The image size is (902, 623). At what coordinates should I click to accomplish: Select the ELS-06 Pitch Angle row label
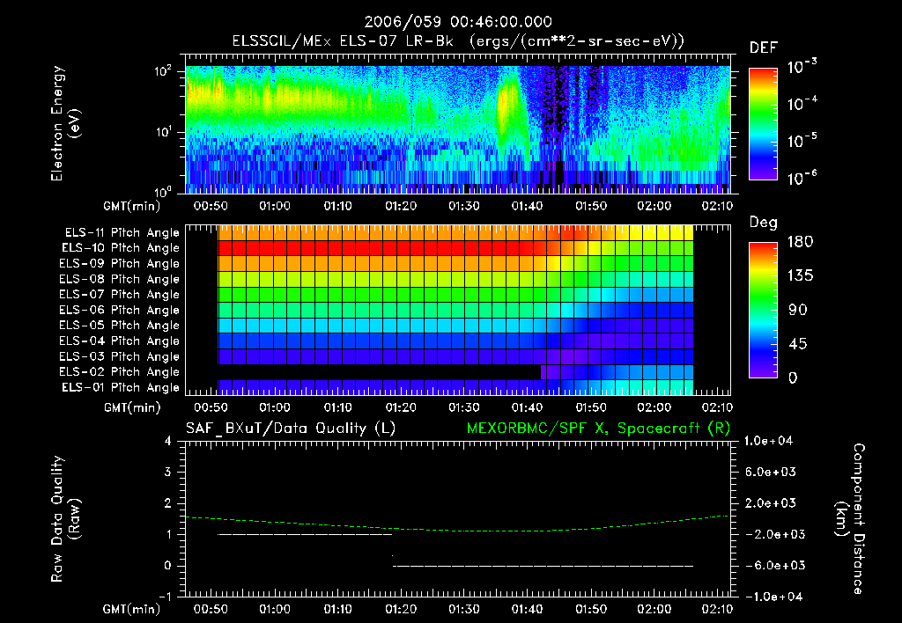click(x=120, y=311)
